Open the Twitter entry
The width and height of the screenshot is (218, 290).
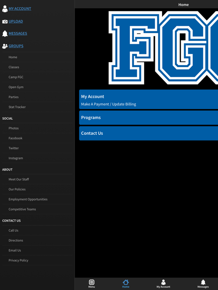tap(37, 148)
